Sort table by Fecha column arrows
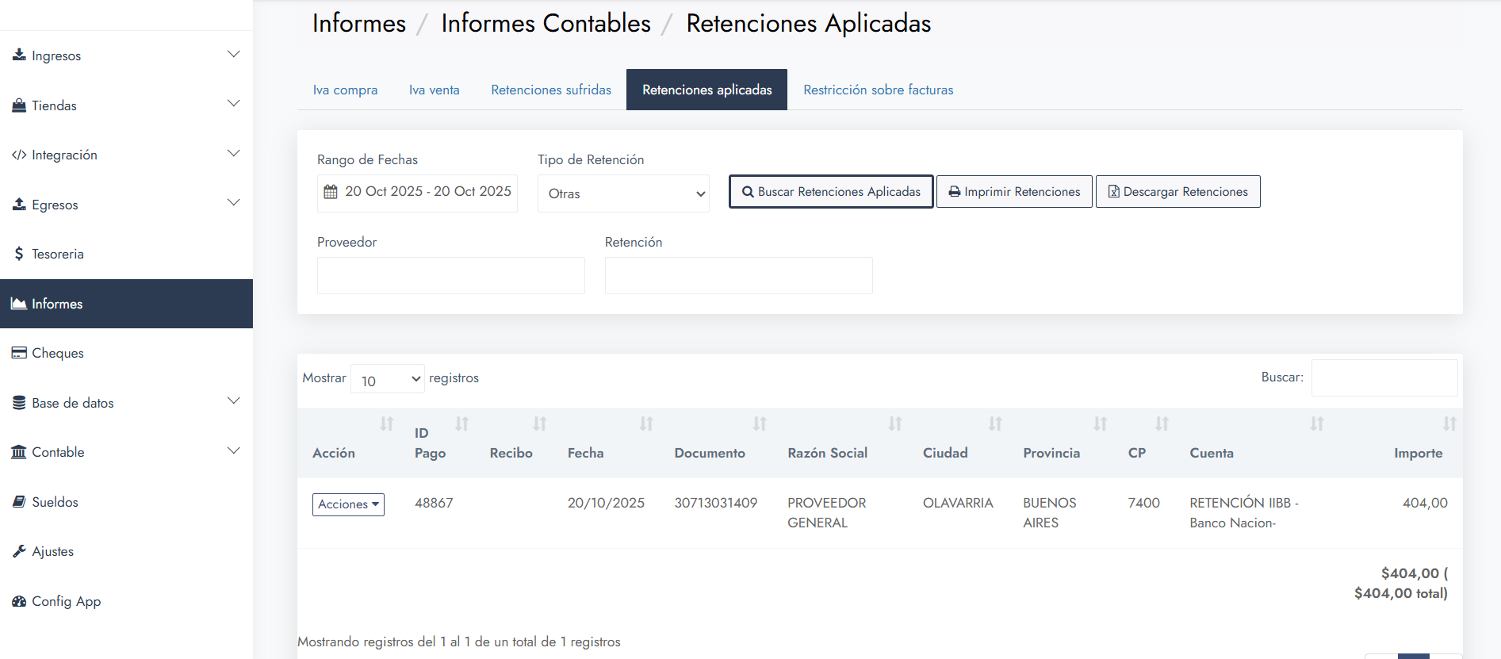 [x=646, y=424]
